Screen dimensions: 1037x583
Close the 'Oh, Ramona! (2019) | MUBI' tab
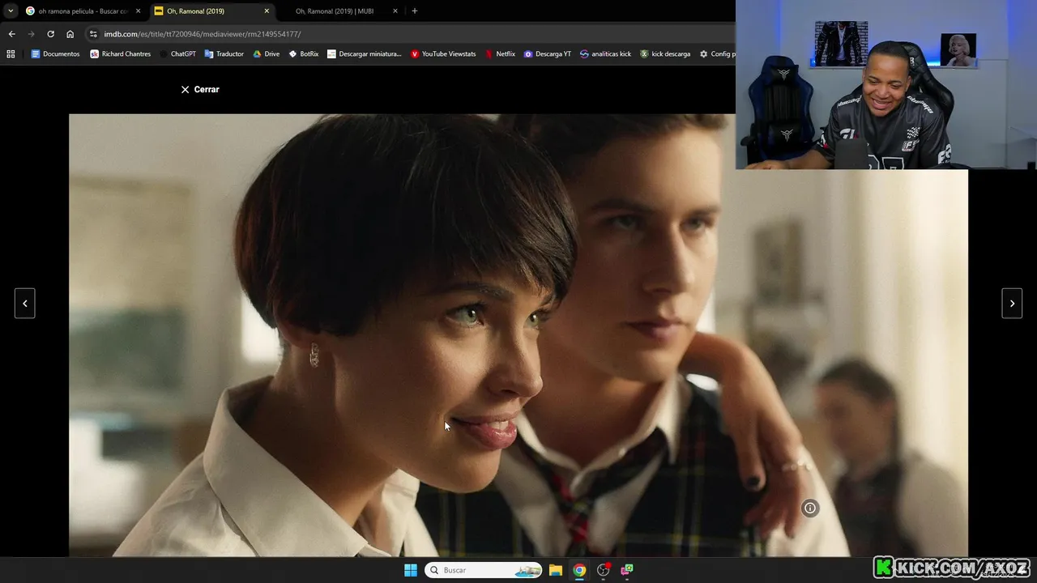click(x=395, y=11)
